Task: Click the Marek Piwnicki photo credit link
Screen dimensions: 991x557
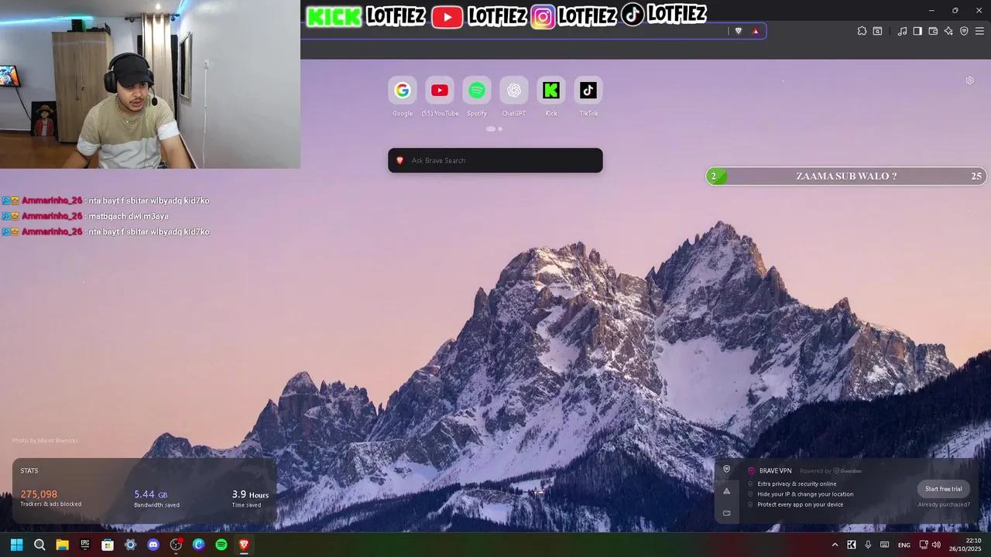Action: tap(45, 440)
